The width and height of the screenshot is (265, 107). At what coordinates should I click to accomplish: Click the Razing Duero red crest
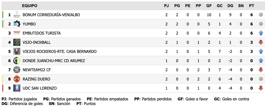[x=17, y=79]
